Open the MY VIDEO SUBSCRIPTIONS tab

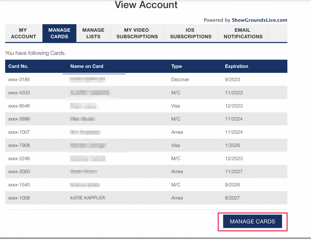pos(137,33)
